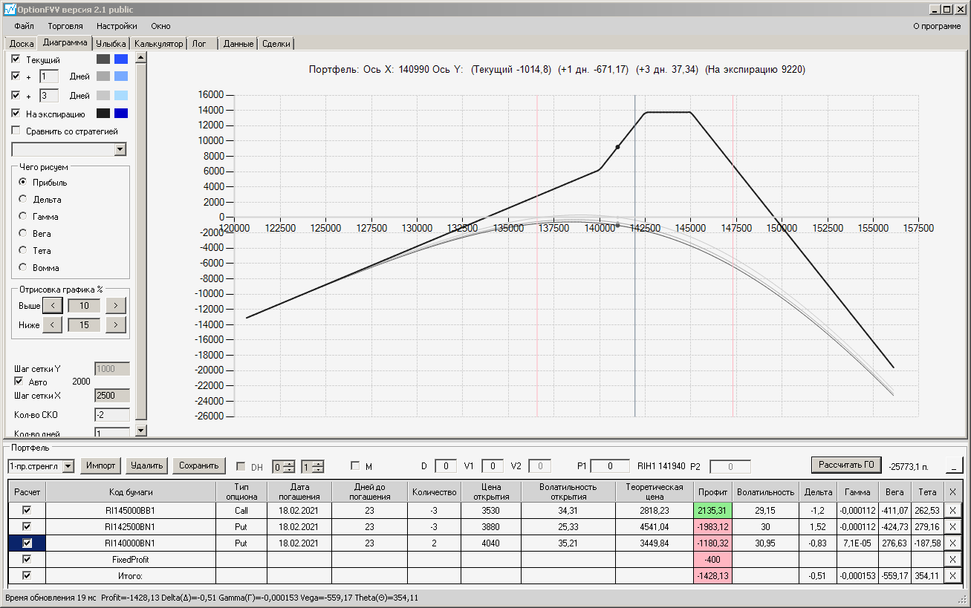Switch to the 'Калькулятор' tab
The height and width of the screenshot is (608, 971).
tap(158, 44)
